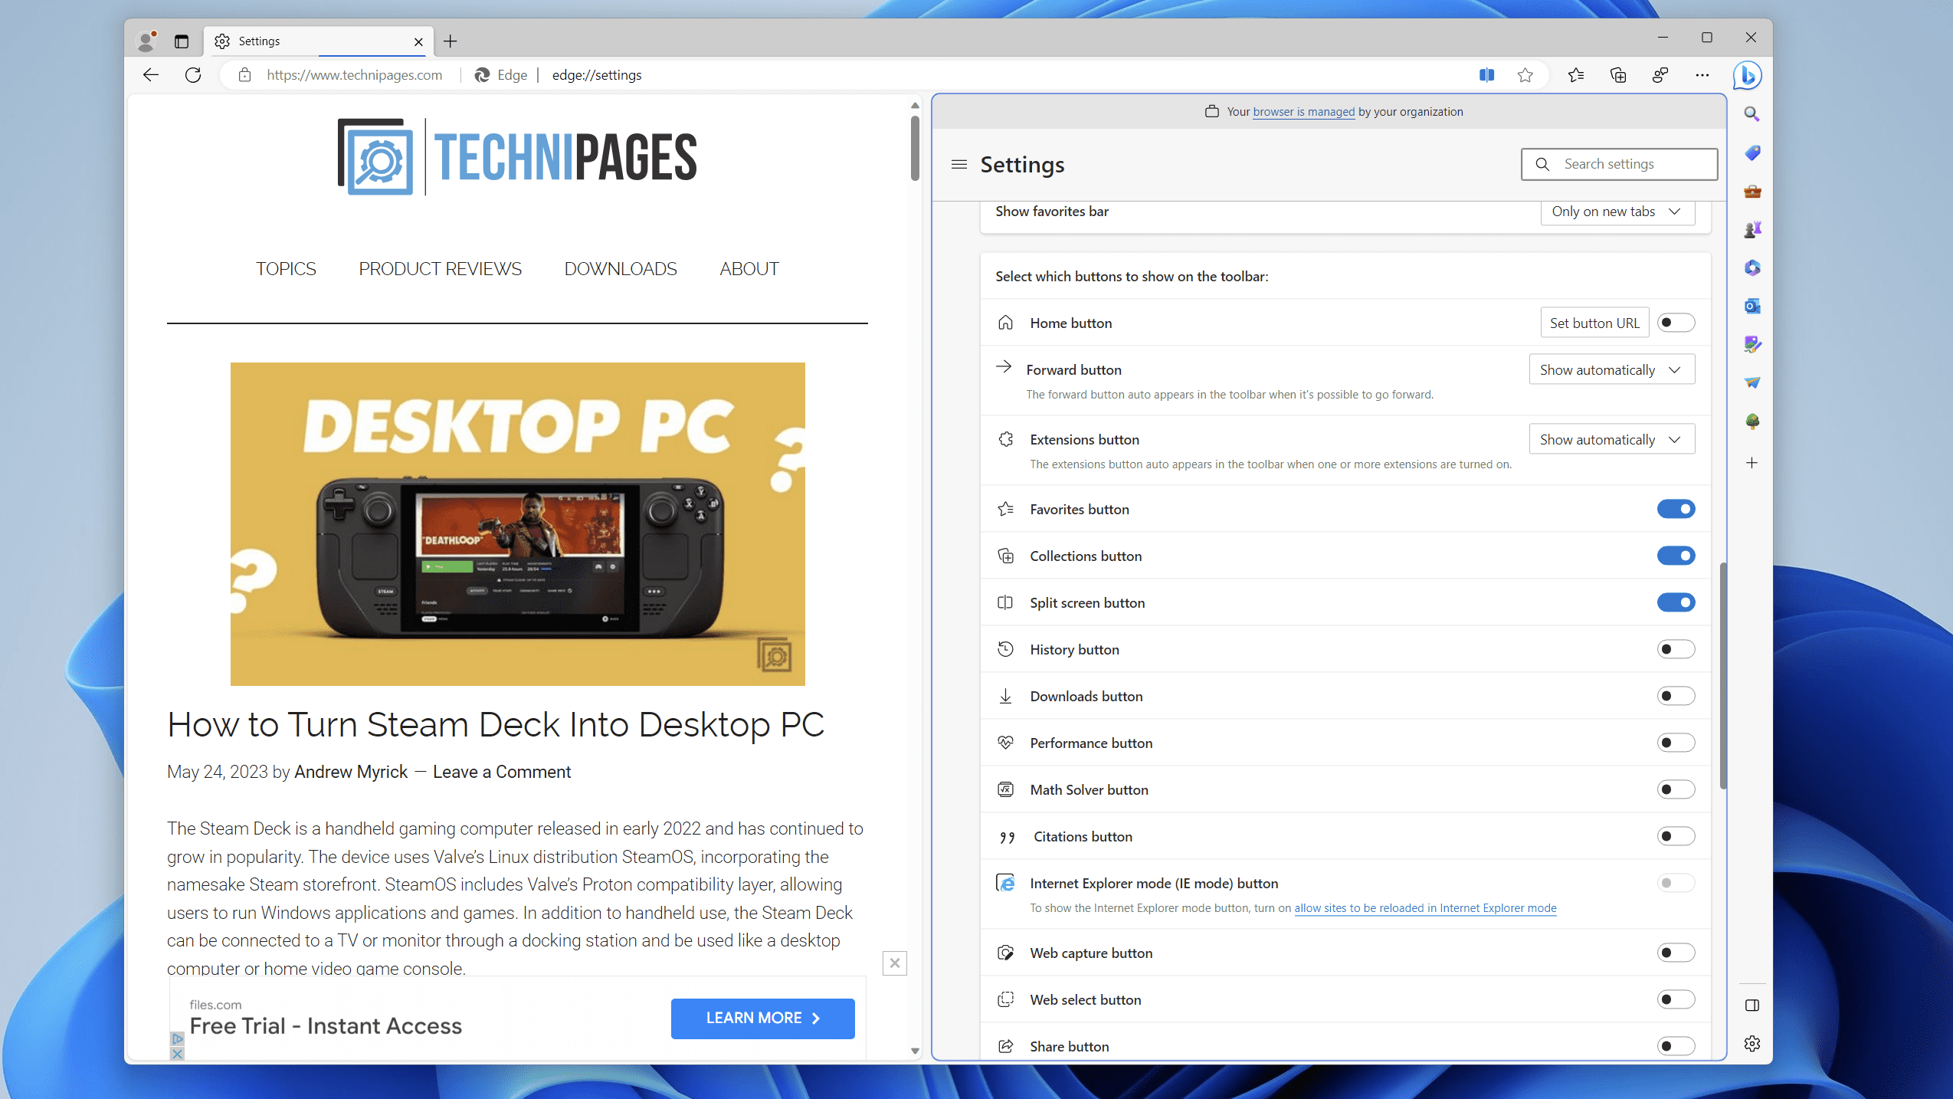
Task: Open the Shopping sidebar icon
Action: pos(1752,153)
